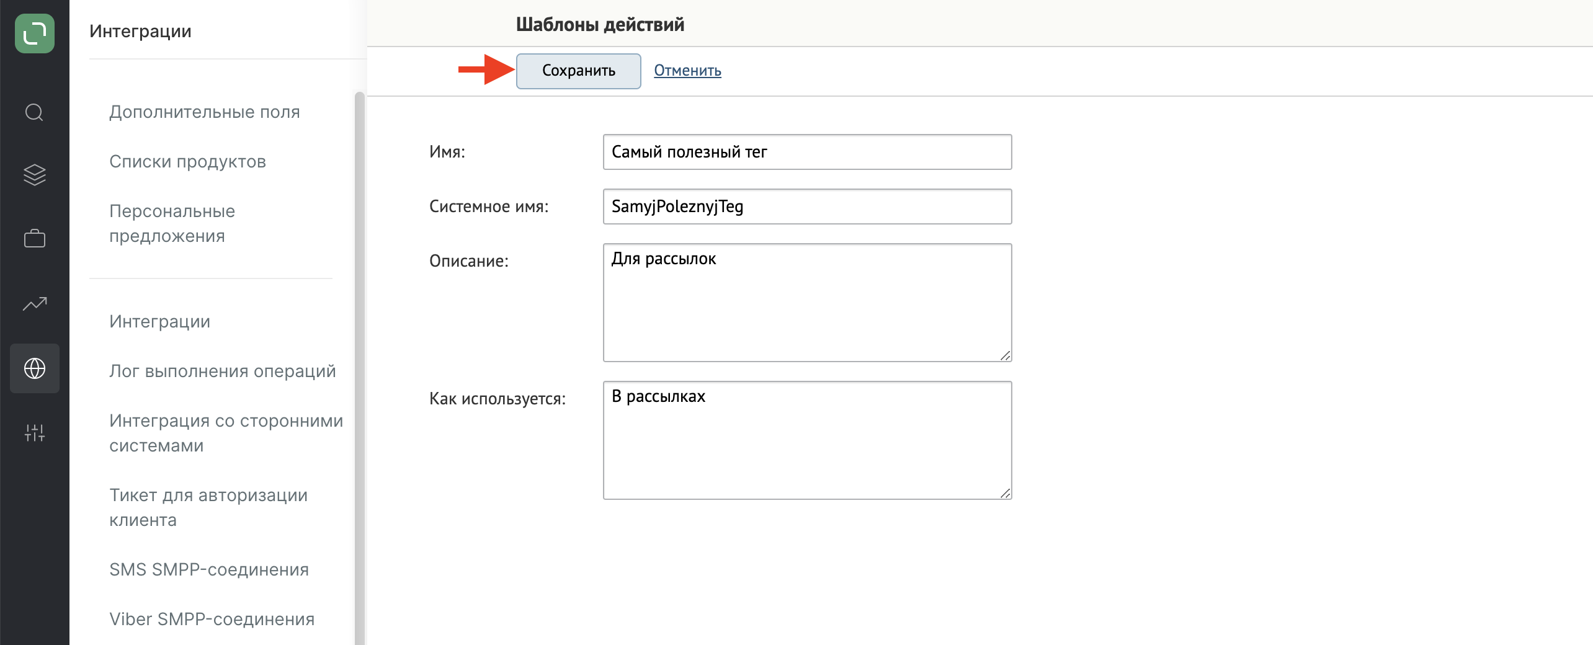Click the Описание textarea resize handle
Image resolution: width=1593 pixels, height=645 pixels.
pyautogui.click(x=1006, y=355)
